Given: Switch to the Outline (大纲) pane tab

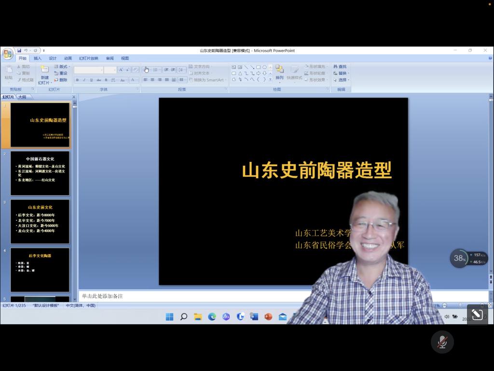Looking at the screenshot, I should (23, 97).
